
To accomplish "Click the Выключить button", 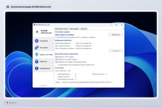I will point(116,35).
